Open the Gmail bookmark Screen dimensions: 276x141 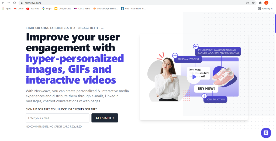click(19, 9)
